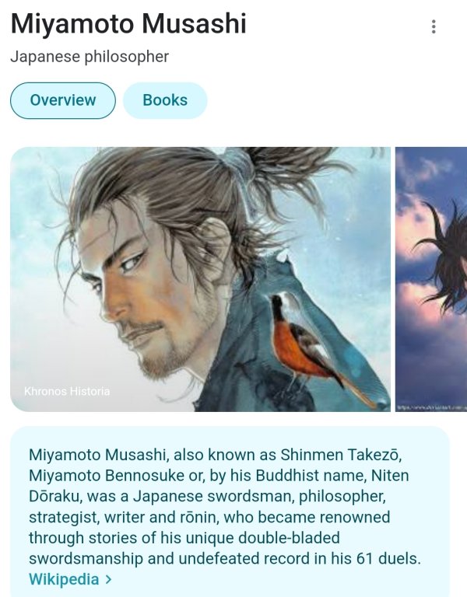
Task: Tap the deviantart URL caption on second image
Action: (x=432, y=408)
